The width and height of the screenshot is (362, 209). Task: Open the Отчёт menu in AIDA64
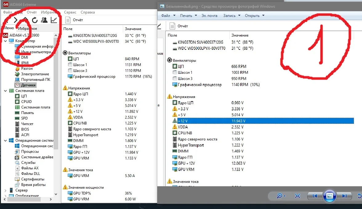(32, 12)
